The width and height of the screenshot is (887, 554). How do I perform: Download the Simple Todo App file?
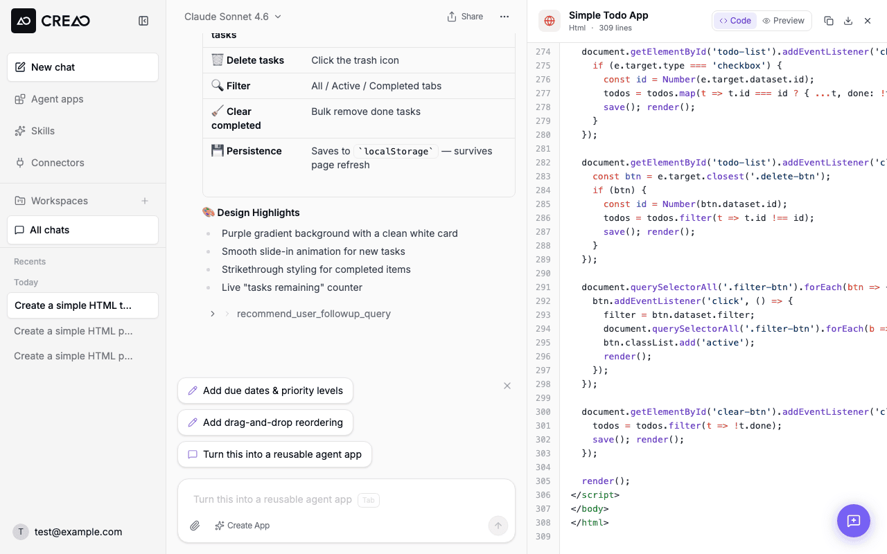pos(848,21)
